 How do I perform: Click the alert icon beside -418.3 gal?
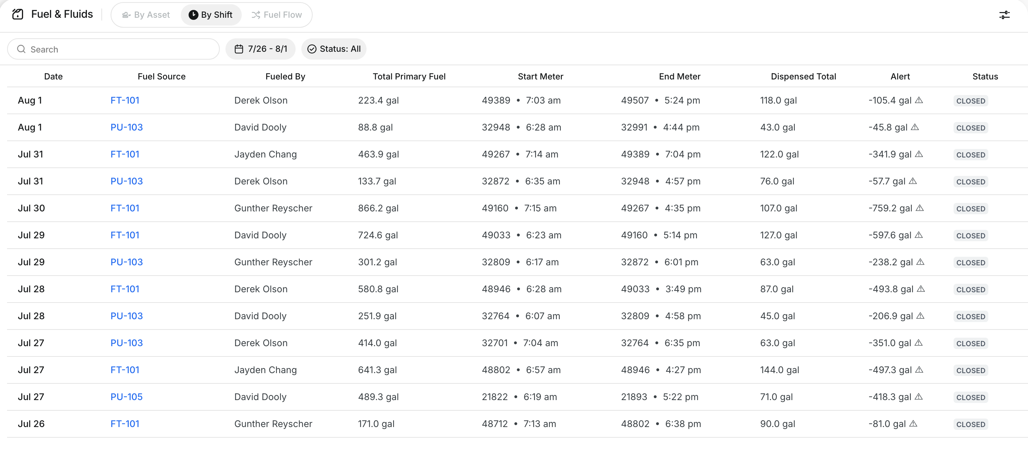918,397
